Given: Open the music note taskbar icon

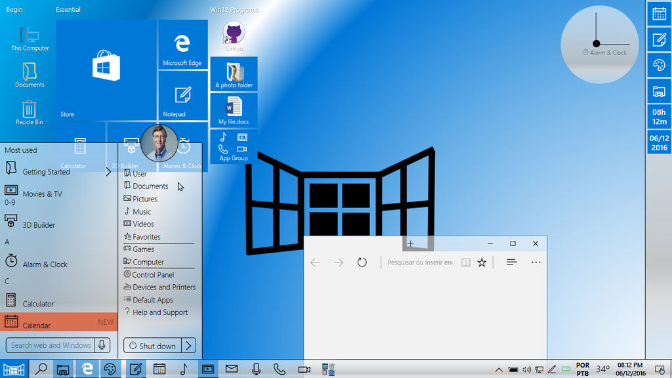Looking at the screenshot, I should (x=184, y=369).
